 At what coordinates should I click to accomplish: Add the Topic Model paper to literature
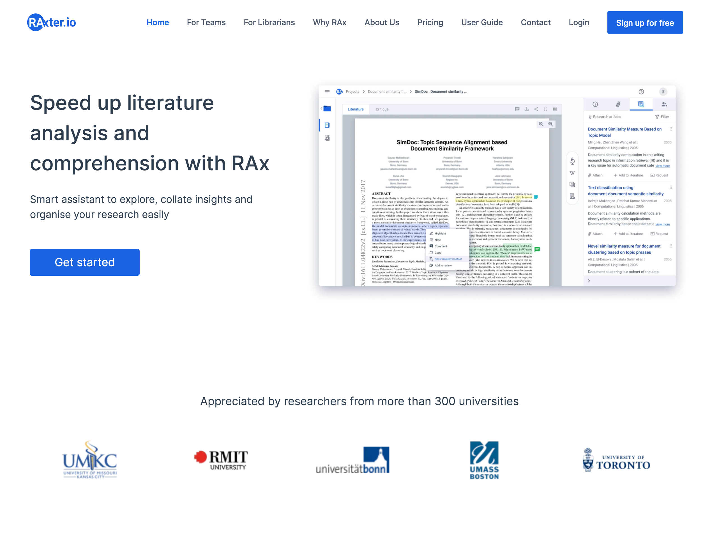(628, 175)
